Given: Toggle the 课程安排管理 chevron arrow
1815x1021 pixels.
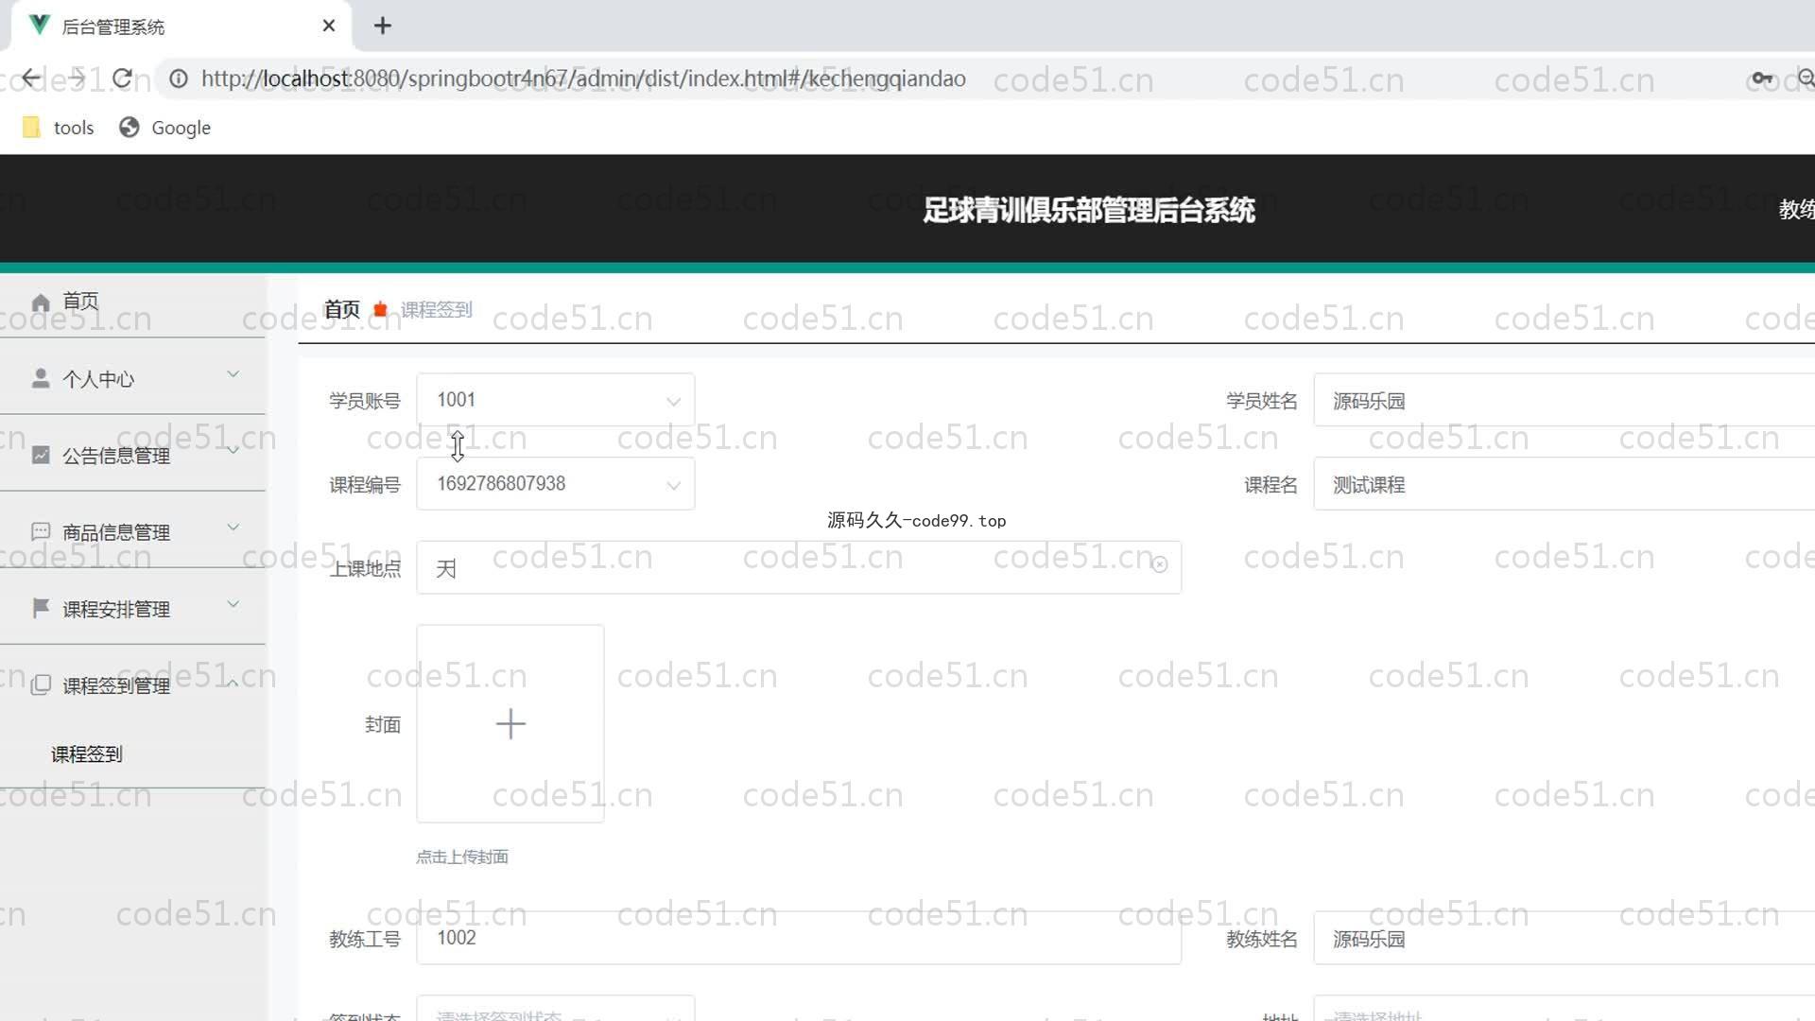Looking at the screenshot, I should (233, 604).
